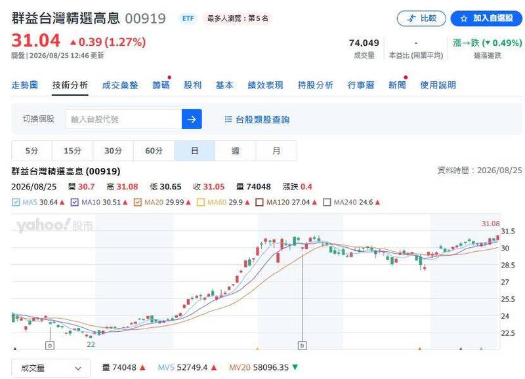525x379 pixels.
Task: Uncheck the MA10 moving average checkbox
Action: click(75, 203)
